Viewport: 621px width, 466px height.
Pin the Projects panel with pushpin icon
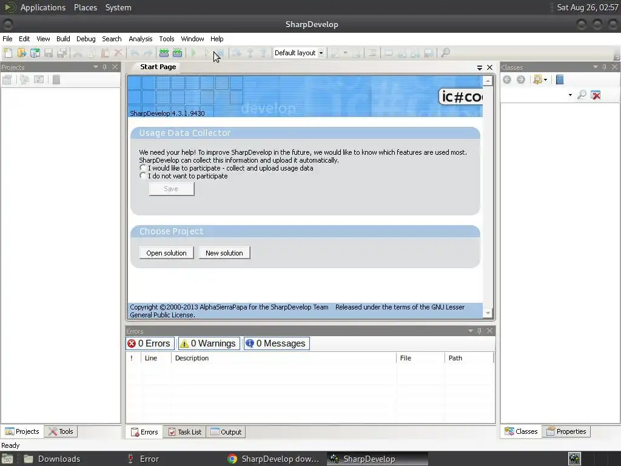[x=104, y=67]
